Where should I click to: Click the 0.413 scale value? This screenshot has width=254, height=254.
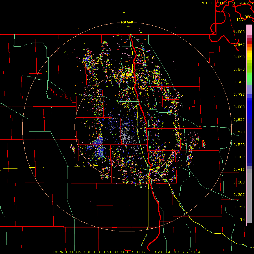(x=239, y=170)
